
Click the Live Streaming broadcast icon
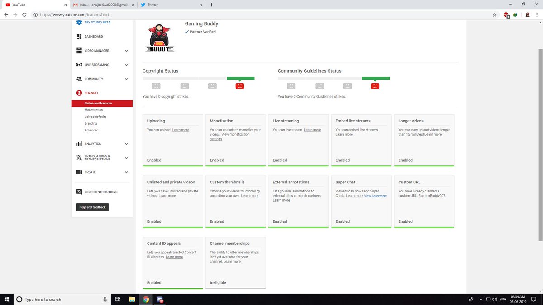click(79, 65)
